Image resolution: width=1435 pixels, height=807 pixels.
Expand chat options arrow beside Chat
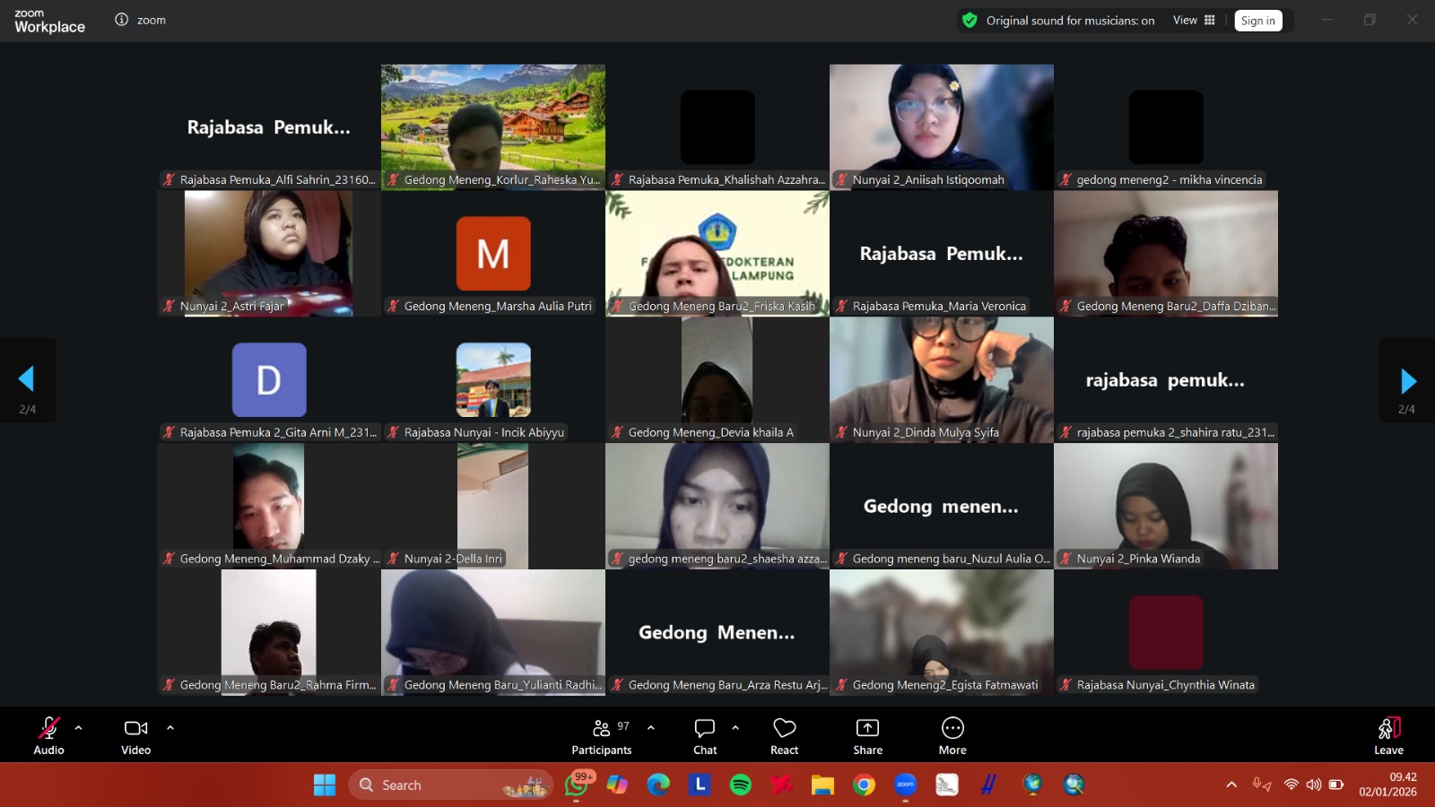[x=735, y=728]
